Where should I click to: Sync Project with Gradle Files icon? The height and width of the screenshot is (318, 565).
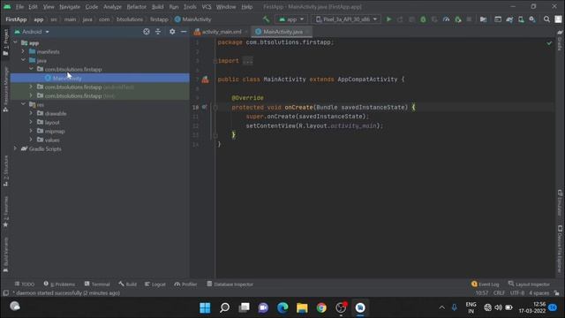pos(509,19)
